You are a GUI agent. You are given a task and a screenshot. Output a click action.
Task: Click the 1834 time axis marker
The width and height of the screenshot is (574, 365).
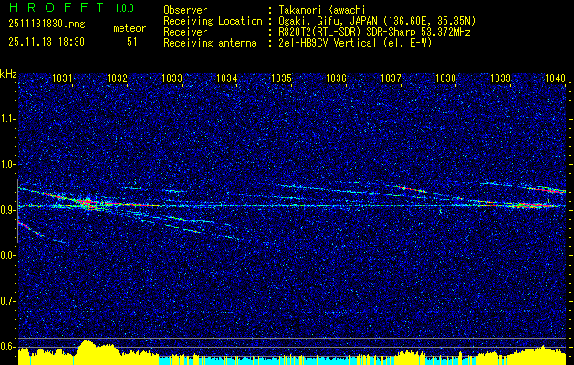[x=226, y=78]
